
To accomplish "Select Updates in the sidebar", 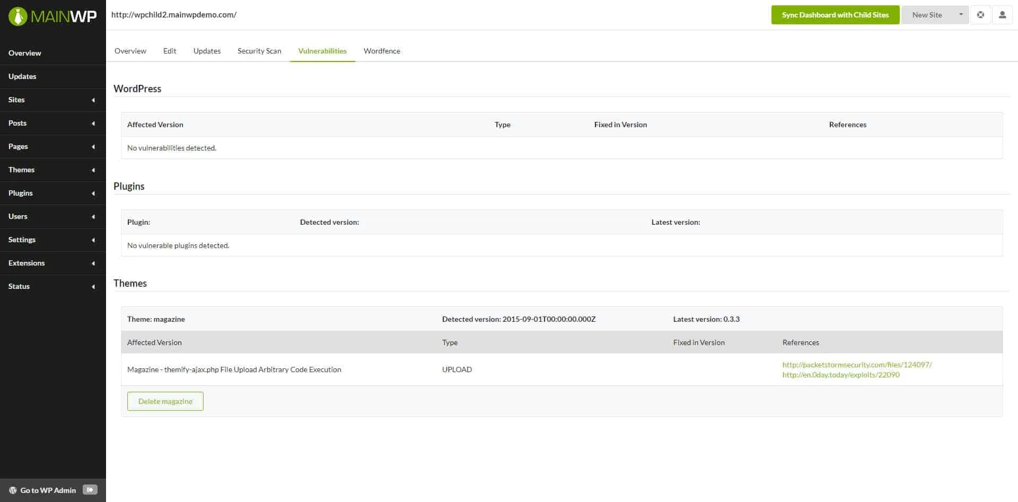I will 22,76.
